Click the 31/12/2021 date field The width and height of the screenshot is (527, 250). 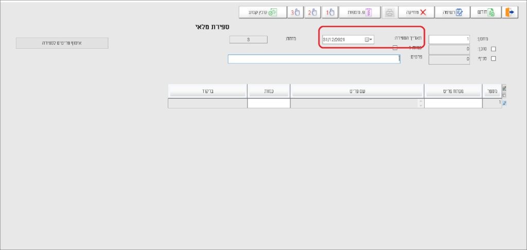point(348,40)
